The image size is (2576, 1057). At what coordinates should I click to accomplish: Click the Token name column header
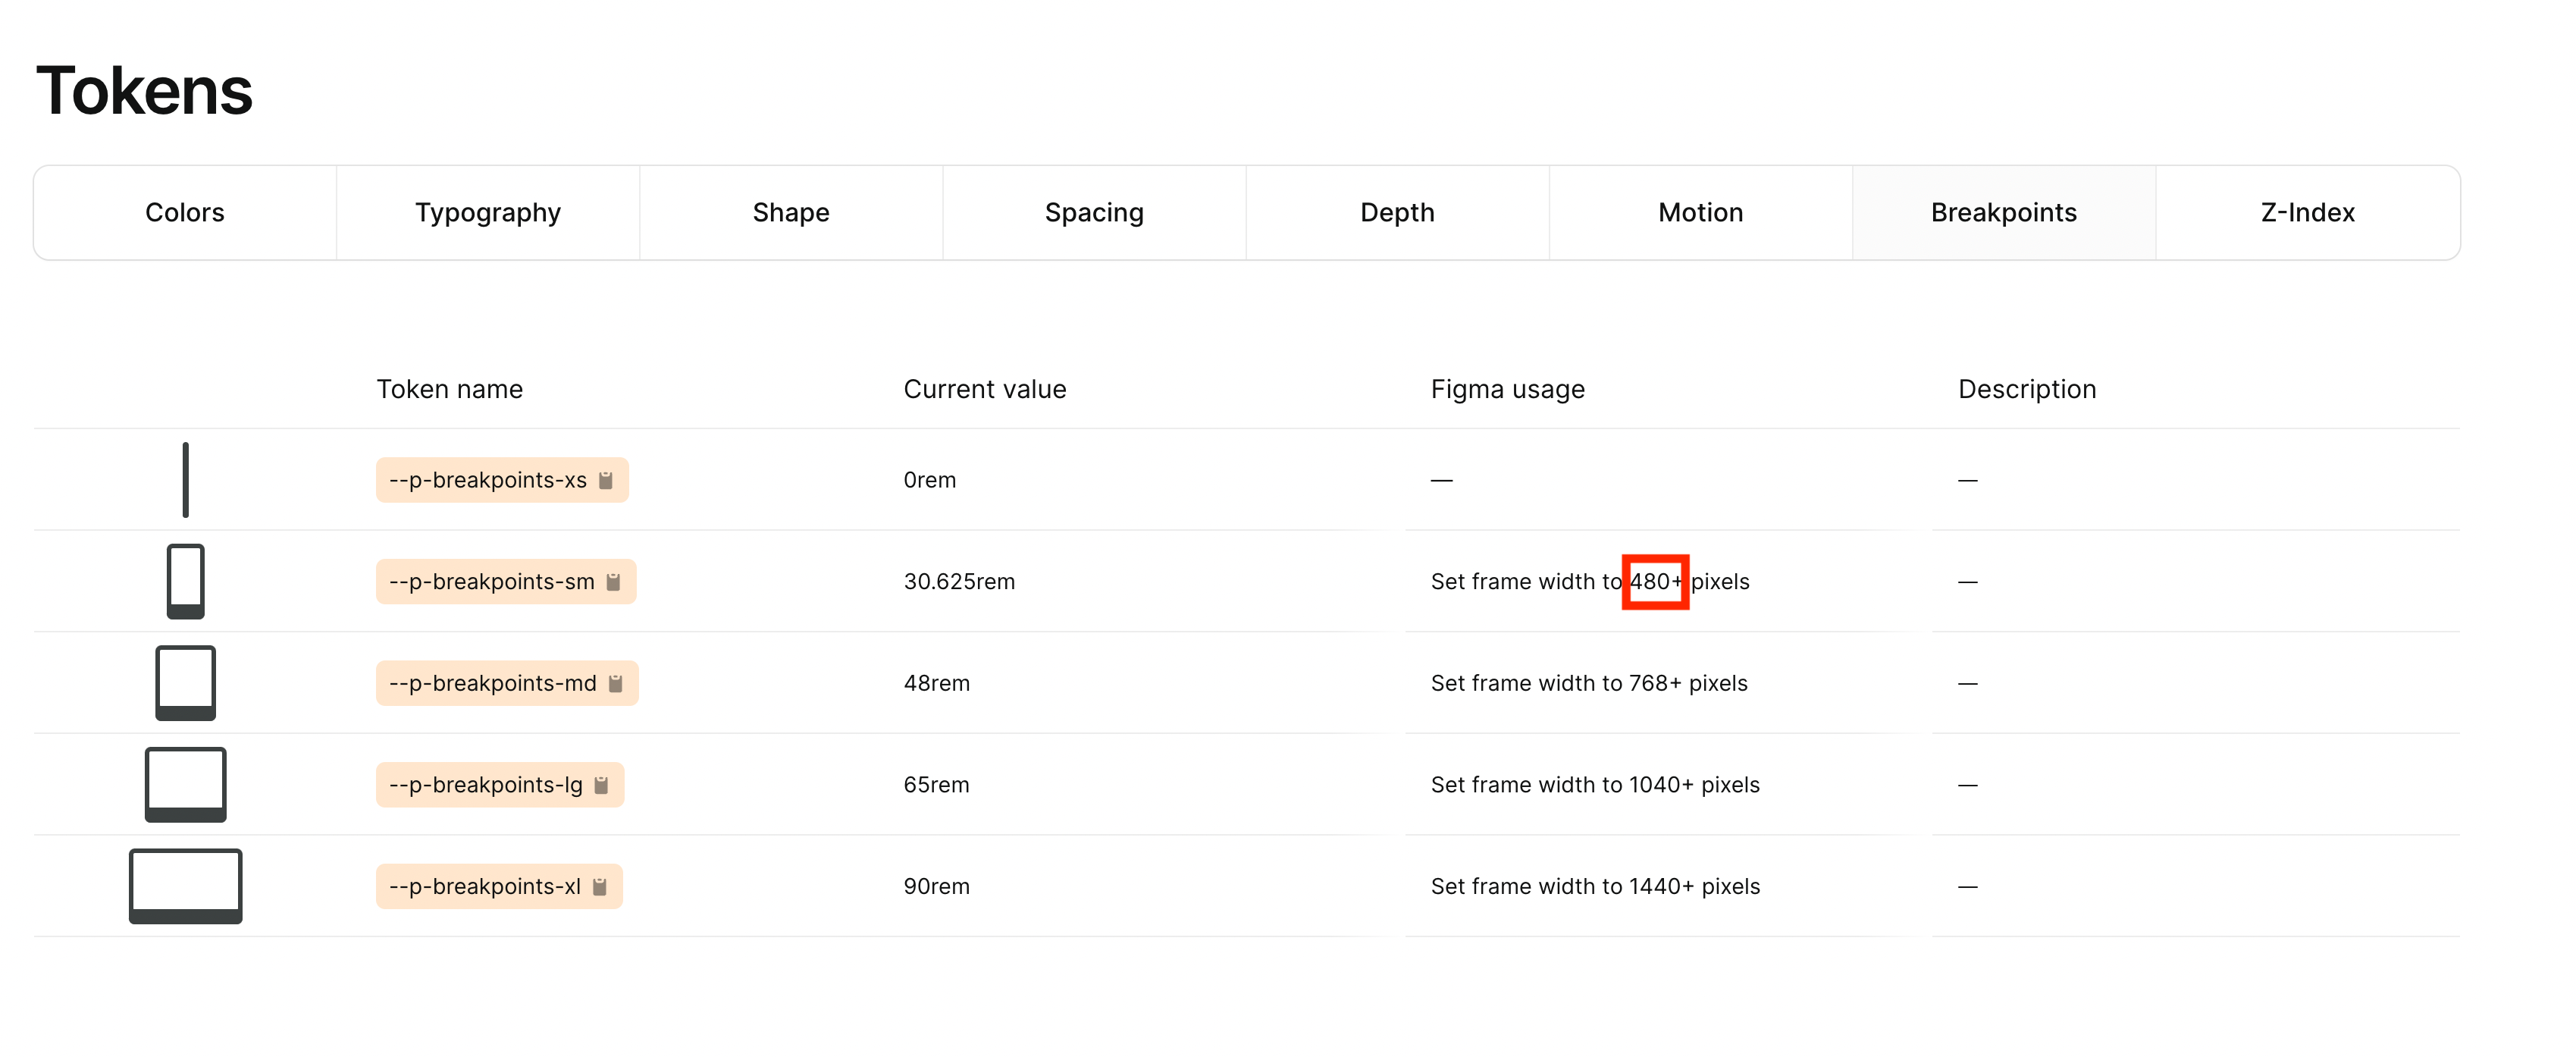coord(450,389)
